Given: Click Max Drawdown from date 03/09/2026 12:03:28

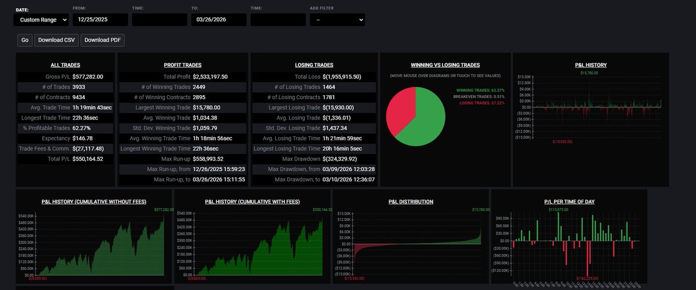Looking at the screenshot, I should (x=349, y=169).
